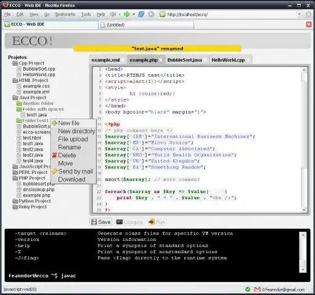Open BubbleSort.cpp in project tree
The height and width of the screenshot is (295, 315).
click(36, 69)
